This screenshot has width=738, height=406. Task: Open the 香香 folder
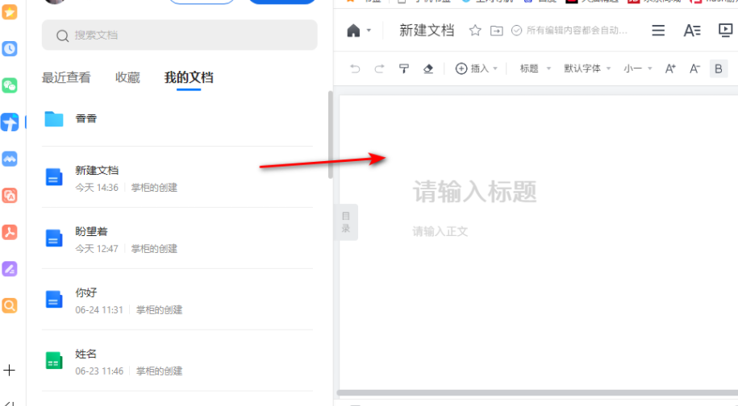177,119
